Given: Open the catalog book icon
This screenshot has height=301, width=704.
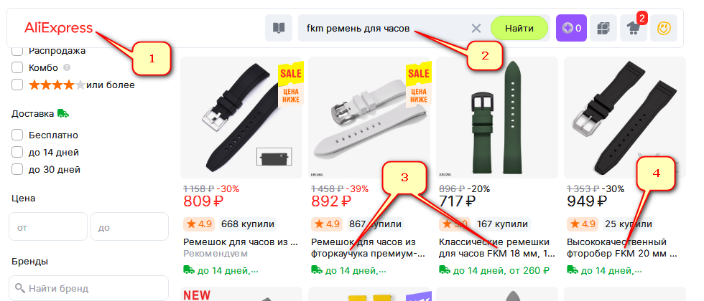Looking at the screenshot, I should point(279,28).
